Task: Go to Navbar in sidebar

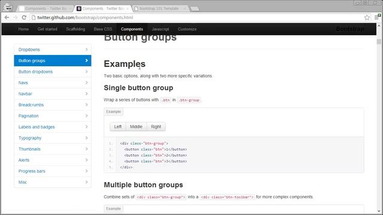Action: tap(53, 94)
